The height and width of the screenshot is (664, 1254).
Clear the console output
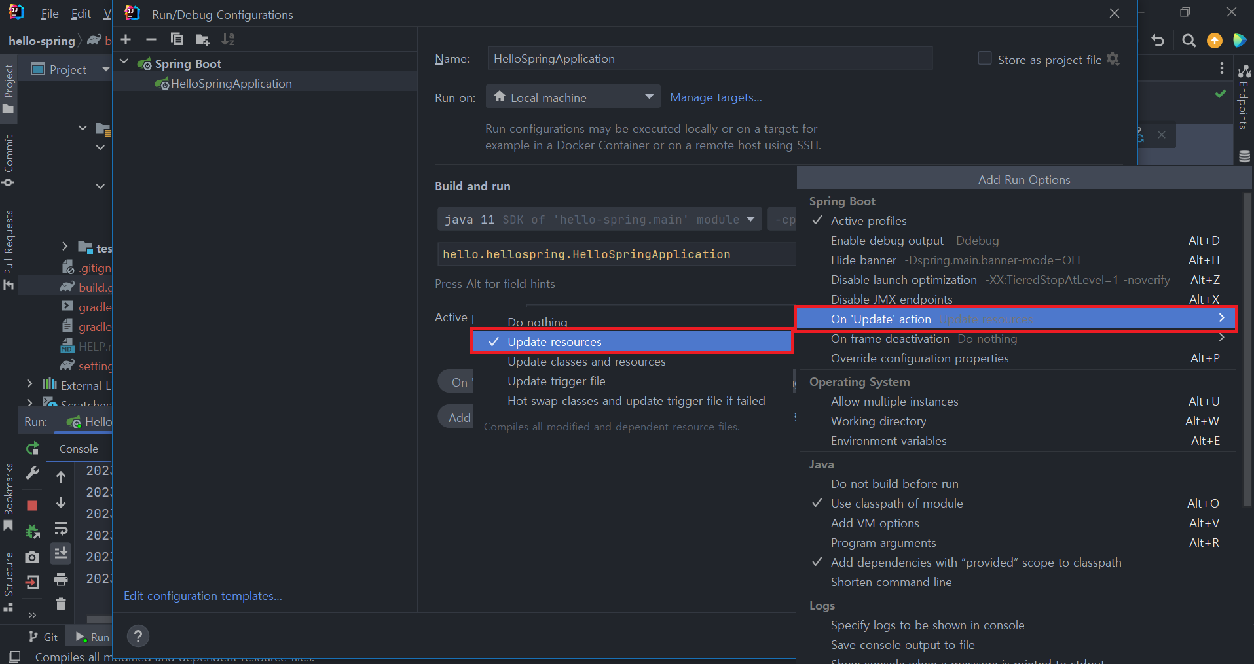pyautogui.click(x=60, y=605)
